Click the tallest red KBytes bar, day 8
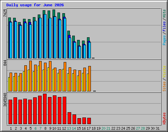The image size is (168, 132). (x=45, y=109)
